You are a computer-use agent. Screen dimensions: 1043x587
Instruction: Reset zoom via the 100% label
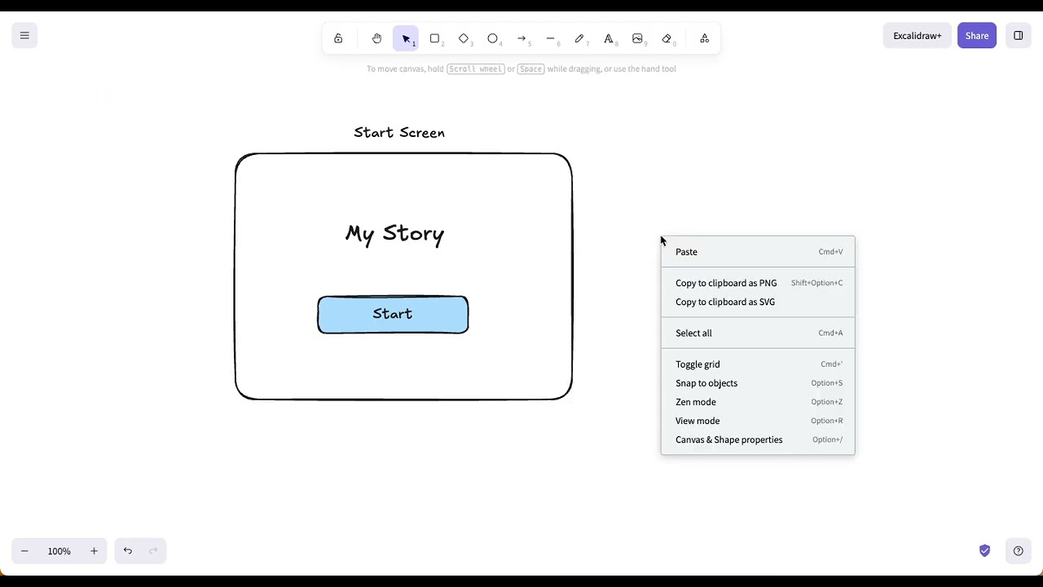pos(59,551)
